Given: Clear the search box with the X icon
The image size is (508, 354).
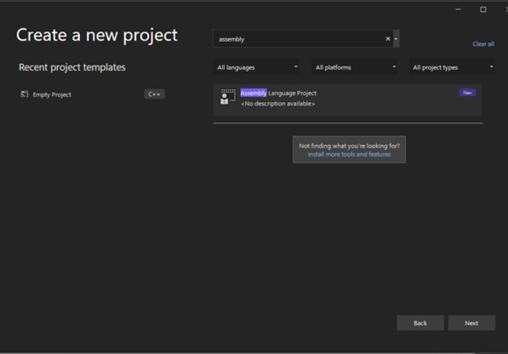Looking at the screenshot, I should point(388,39).
